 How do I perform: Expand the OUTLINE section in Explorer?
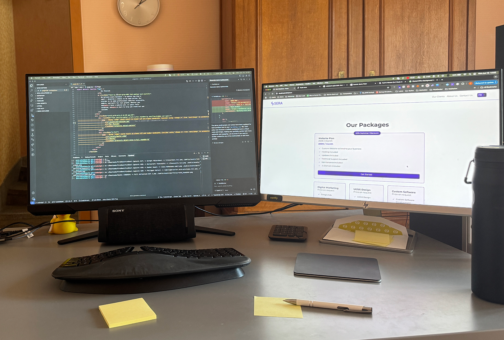(41, 98)
